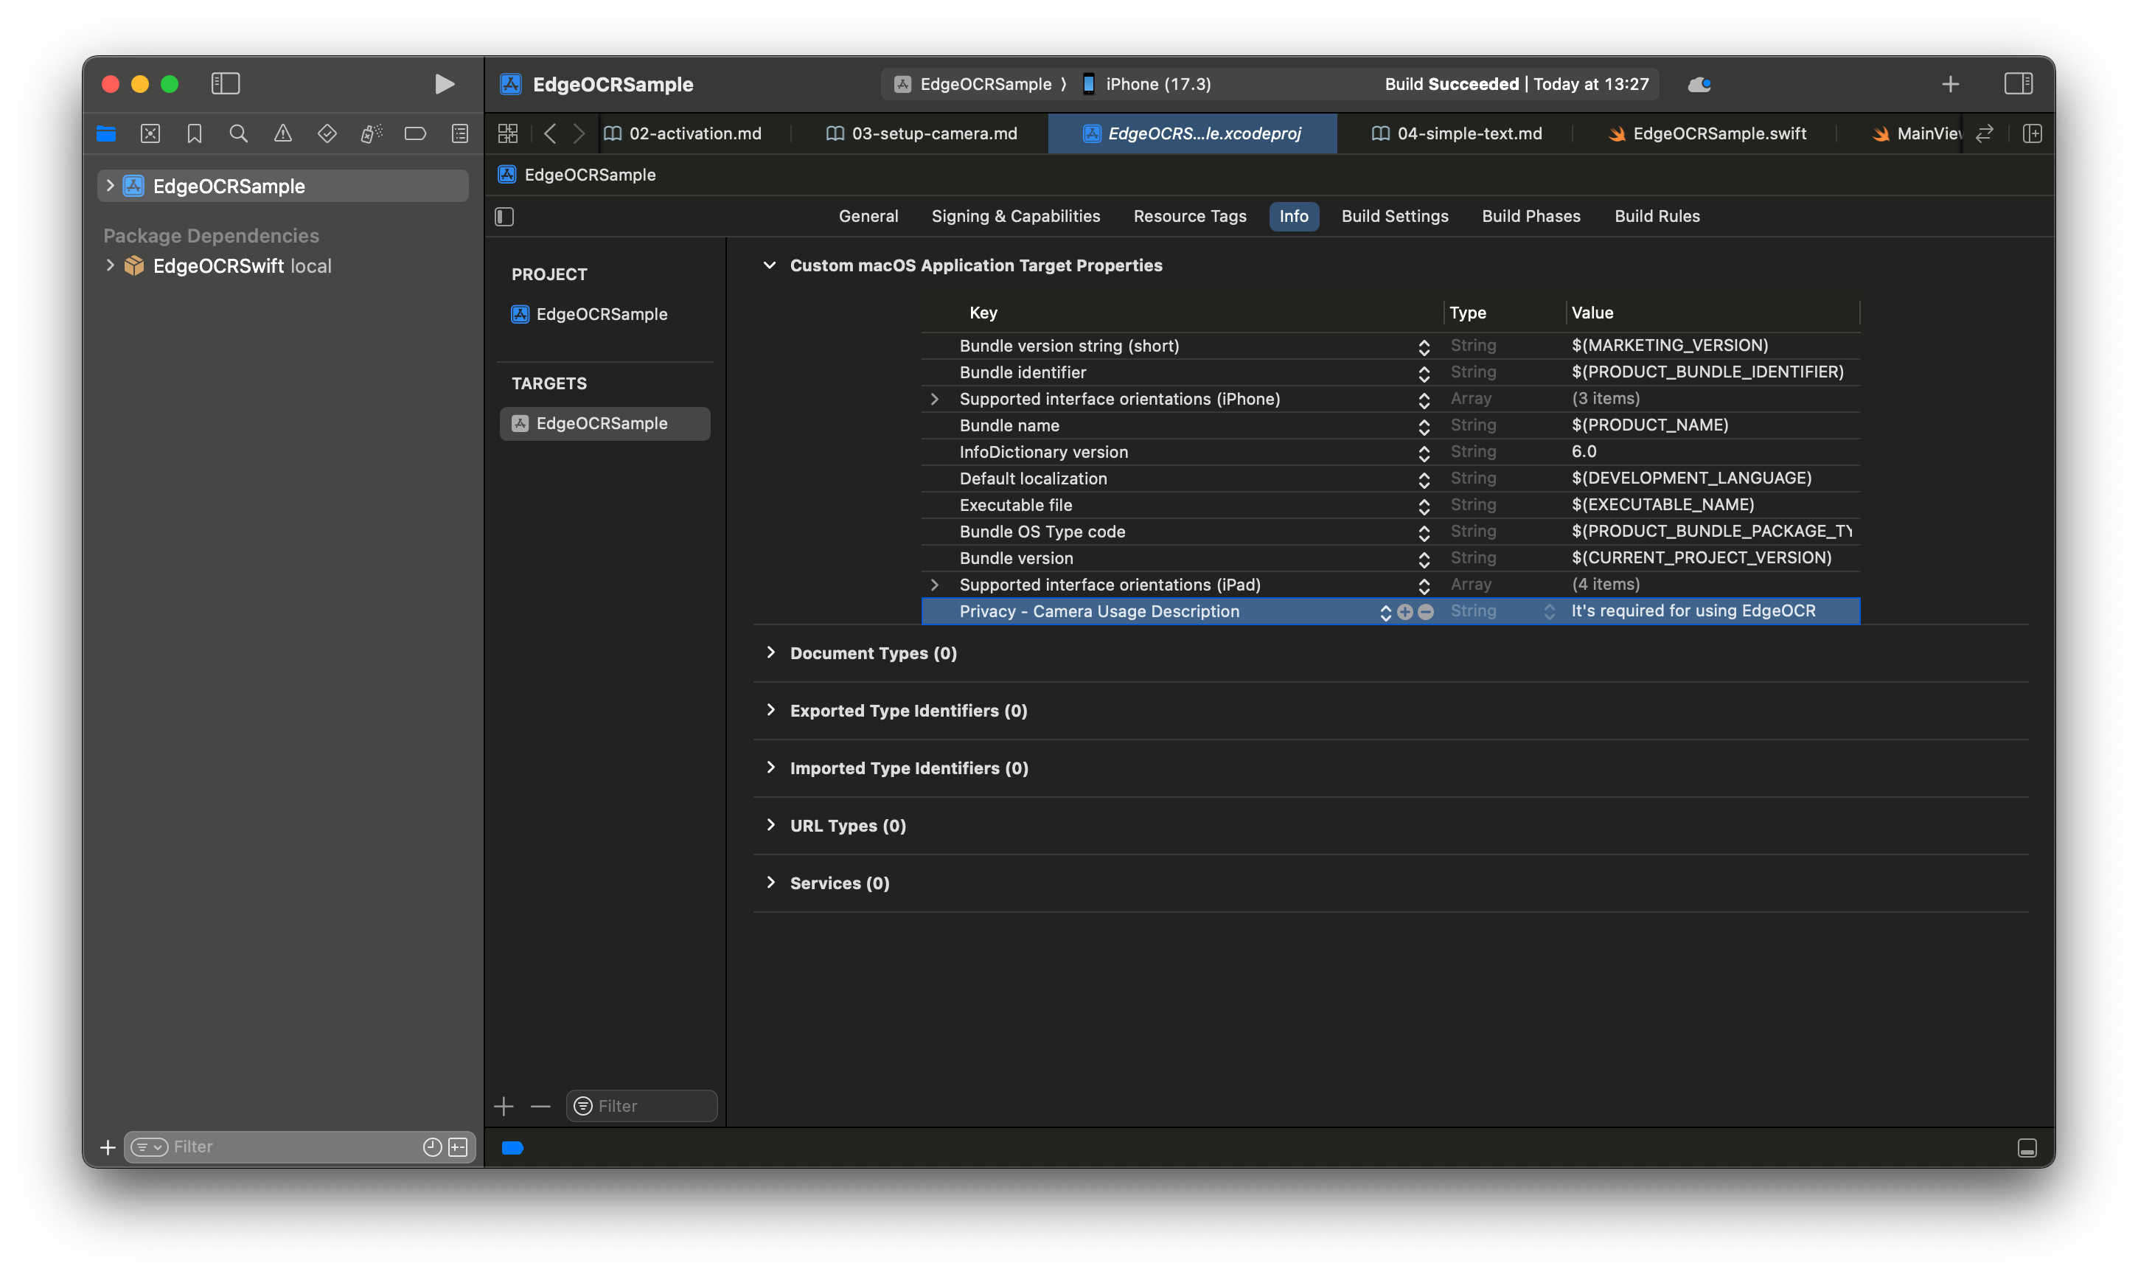Toggle the debug area at bottom right

[x=2026, y=1147]
